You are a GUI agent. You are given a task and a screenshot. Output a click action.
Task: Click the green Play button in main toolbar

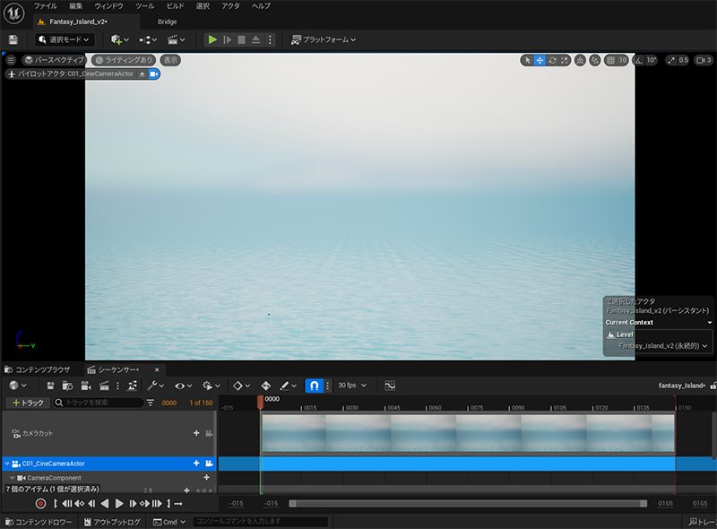[x=212, y=39]
